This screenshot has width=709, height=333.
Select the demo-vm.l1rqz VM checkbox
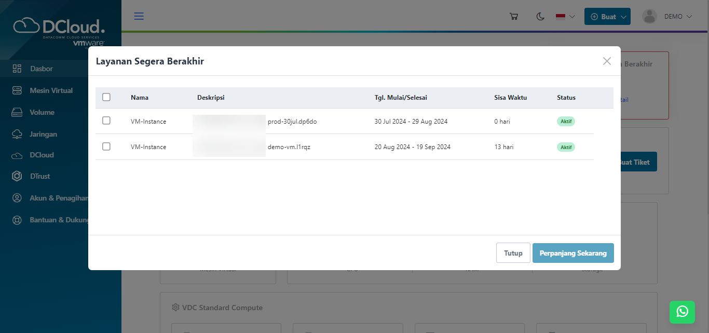coord(106,146)
